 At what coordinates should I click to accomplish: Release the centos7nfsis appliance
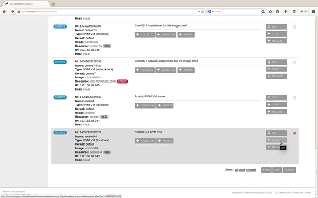277,76
